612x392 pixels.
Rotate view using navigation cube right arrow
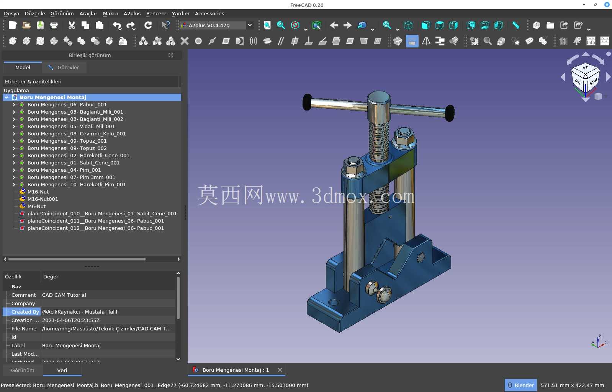coord(608,77)
